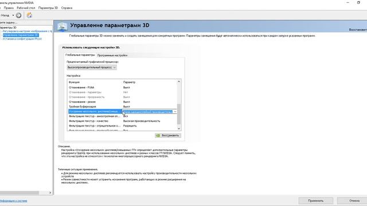
Task: Select the Тройная буферизация row
Action: coord(123,106)
